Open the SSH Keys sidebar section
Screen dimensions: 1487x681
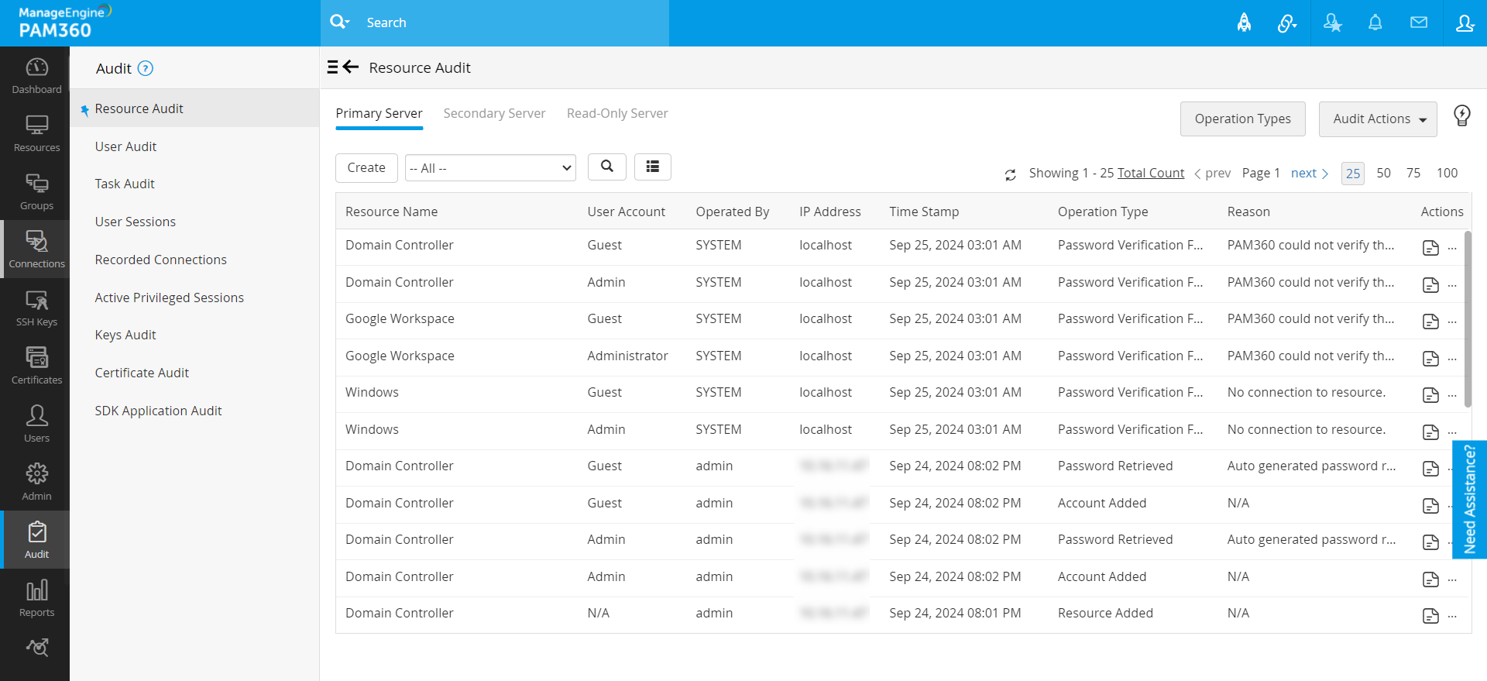pyautogui.click(x=36, y=308)
